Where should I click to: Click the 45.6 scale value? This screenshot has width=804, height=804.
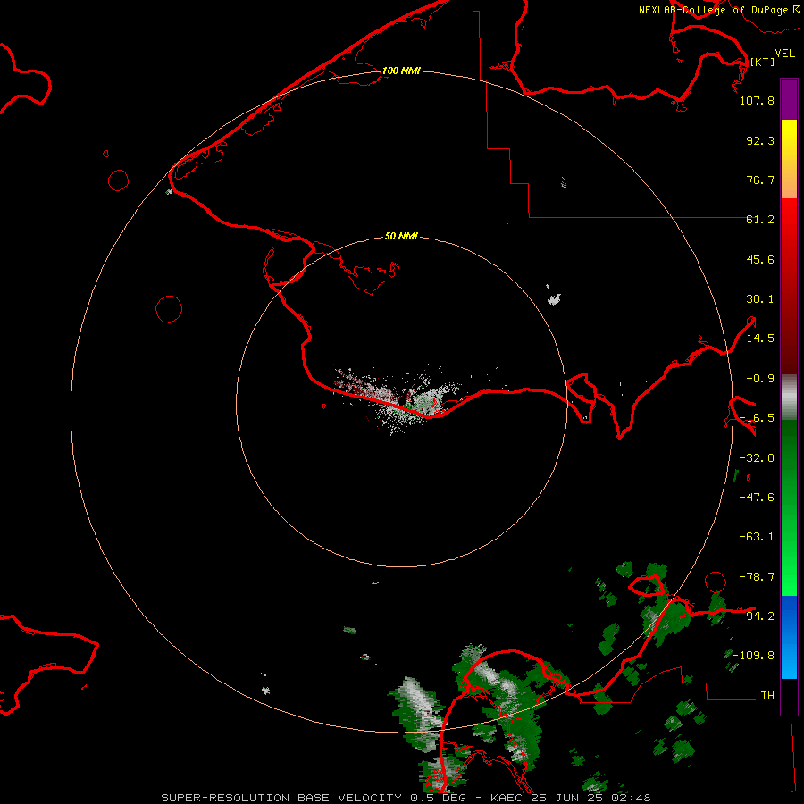click(760, 259)
